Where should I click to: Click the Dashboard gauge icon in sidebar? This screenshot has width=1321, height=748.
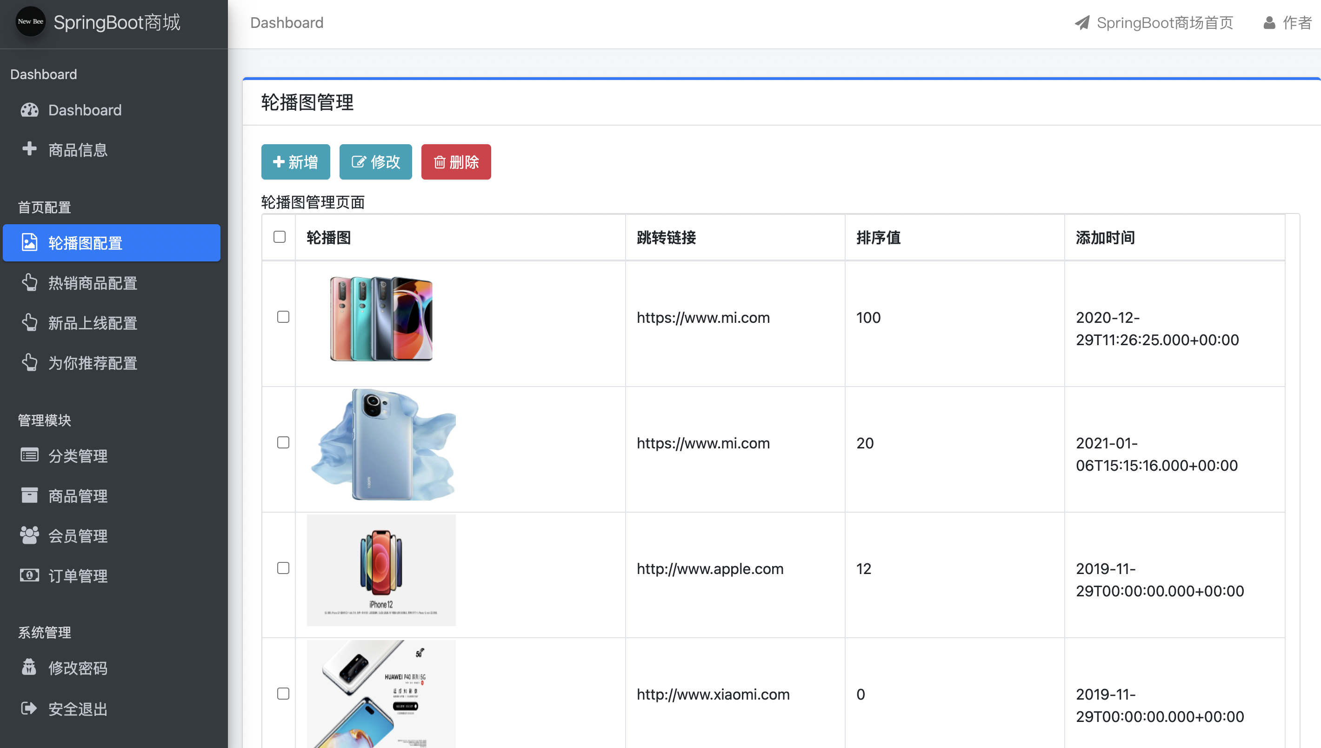point(29,110)
